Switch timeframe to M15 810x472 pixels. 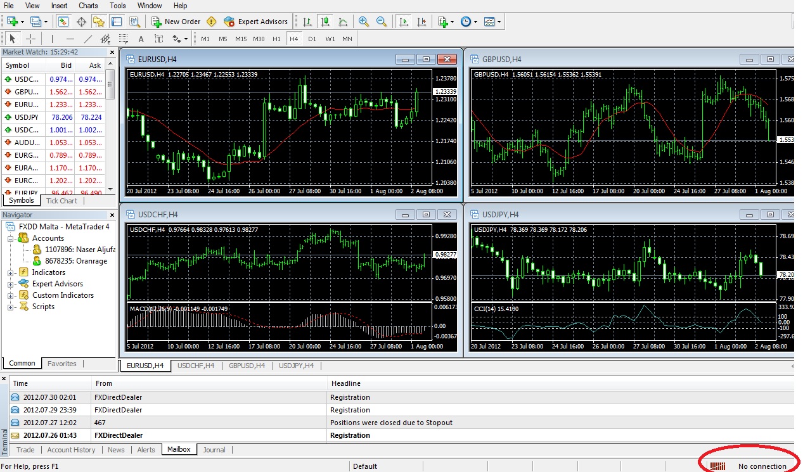(x=241, y=39)
